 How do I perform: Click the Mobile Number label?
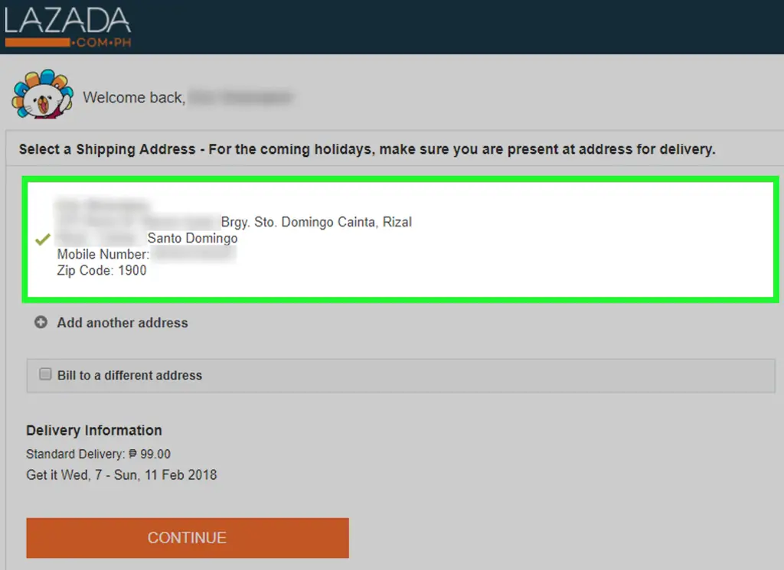coord(103,254)
